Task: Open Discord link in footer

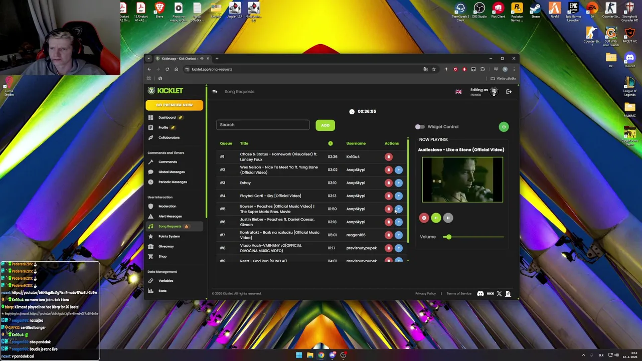Action: (x=480, y=294)
